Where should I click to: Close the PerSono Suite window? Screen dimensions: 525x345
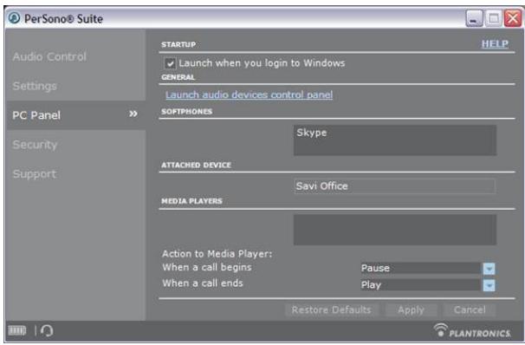513,18
